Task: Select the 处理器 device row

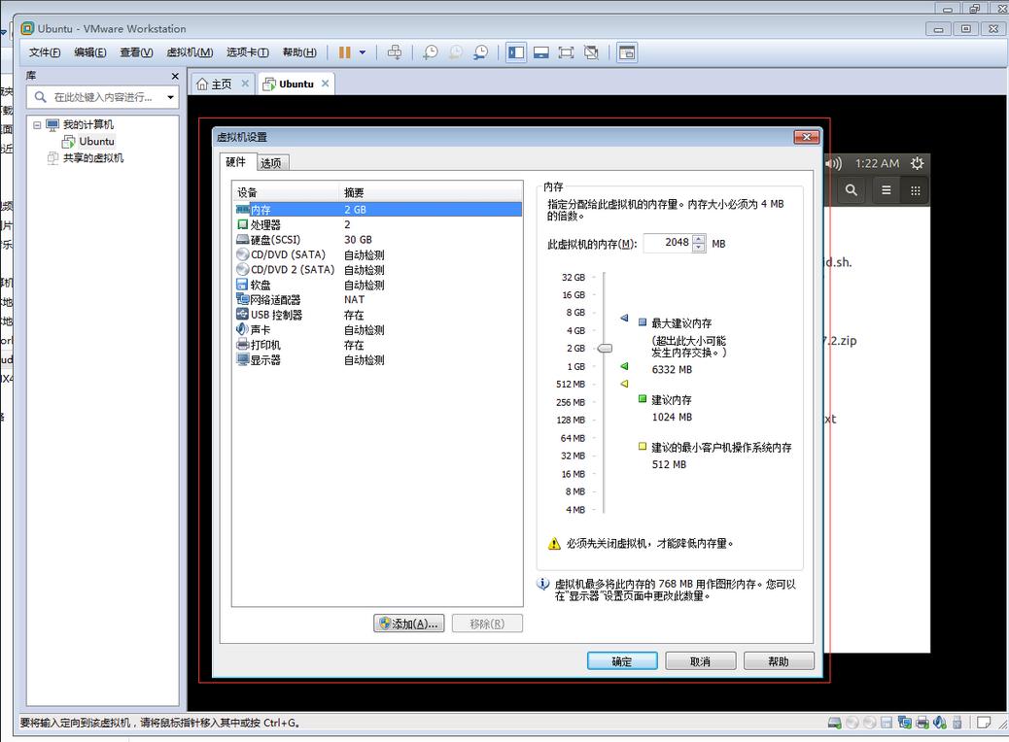Action: click(378, 225)
